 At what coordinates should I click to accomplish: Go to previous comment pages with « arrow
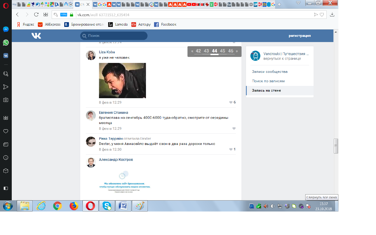192,51
